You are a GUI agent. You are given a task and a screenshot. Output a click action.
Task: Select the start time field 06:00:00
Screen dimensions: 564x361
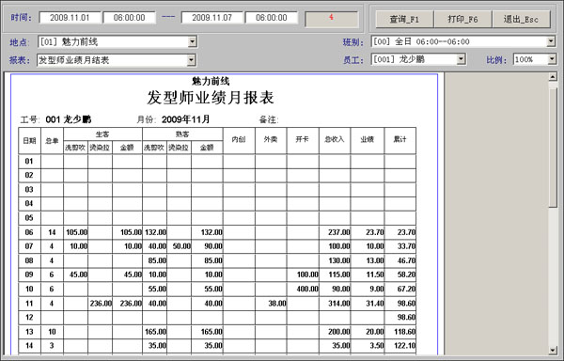(x=130, y=18)
